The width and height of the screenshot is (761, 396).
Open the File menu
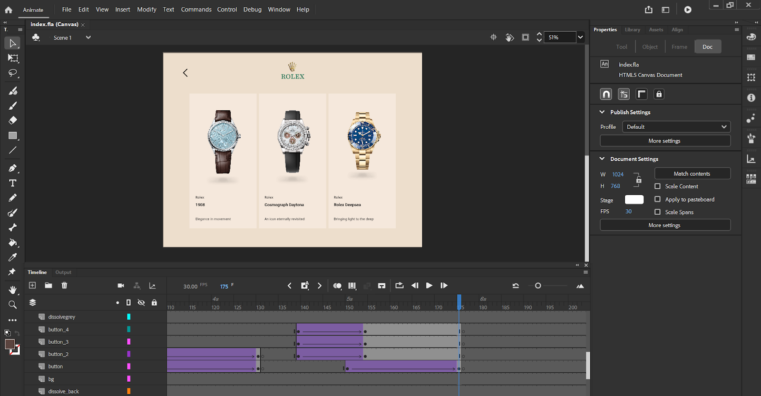pos(67,10)
